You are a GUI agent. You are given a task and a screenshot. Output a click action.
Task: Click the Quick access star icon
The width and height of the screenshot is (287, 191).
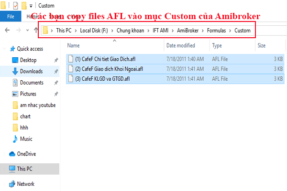tap(12, 49)
